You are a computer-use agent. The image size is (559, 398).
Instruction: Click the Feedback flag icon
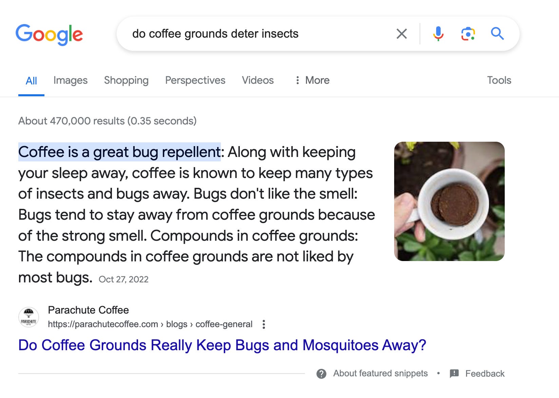(x=454, y=374)
